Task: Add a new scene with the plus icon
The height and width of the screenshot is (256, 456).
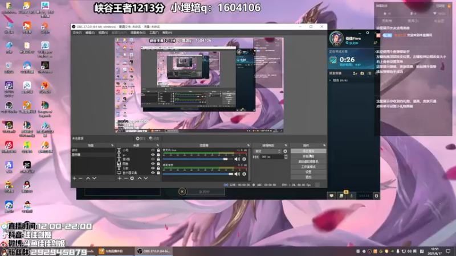Action: click(x=74, y=178)
